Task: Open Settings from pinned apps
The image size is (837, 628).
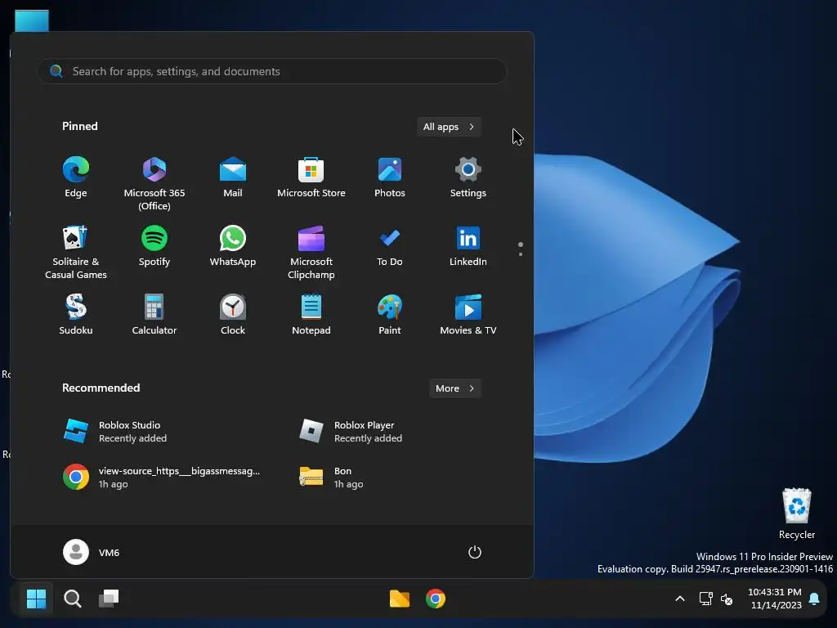Action: 468,177
